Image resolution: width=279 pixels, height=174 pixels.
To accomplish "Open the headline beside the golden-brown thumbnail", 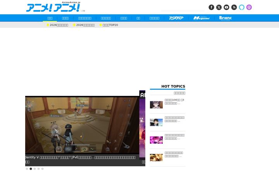I will click(x=174, y=154).
